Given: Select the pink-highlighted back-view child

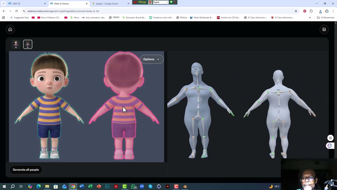Looking at the screenshot, I should [x=124, y=106].
